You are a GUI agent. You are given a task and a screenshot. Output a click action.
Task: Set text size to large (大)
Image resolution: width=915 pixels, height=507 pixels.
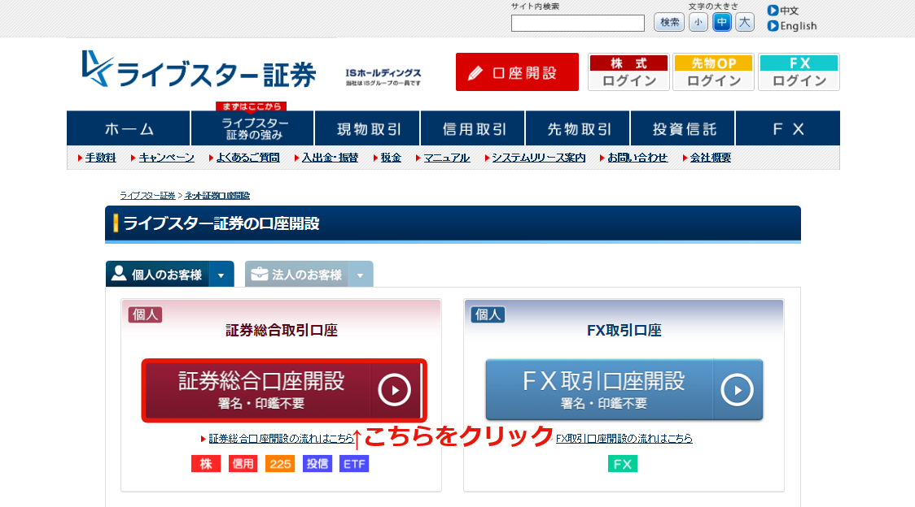coord(745,23)
